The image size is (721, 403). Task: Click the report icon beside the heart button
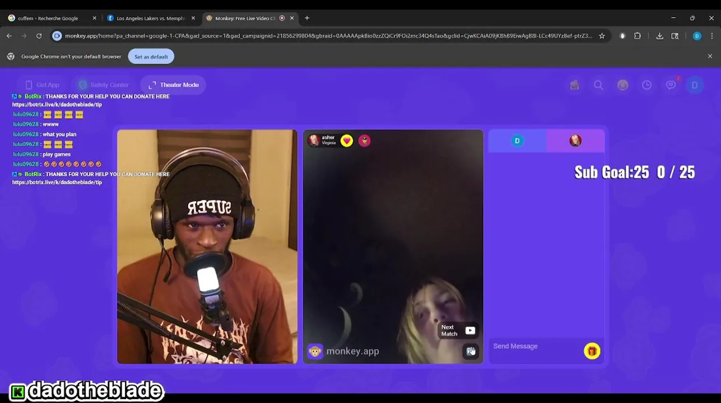[x=365, y=141]
